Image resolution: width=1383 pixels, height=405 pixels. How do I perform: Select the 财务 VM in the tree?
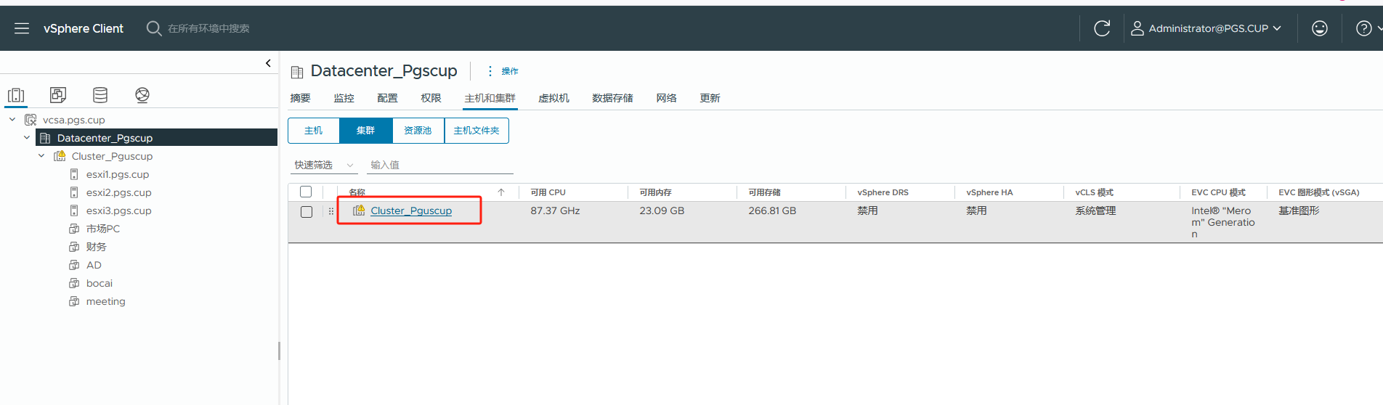coord(96,247)
